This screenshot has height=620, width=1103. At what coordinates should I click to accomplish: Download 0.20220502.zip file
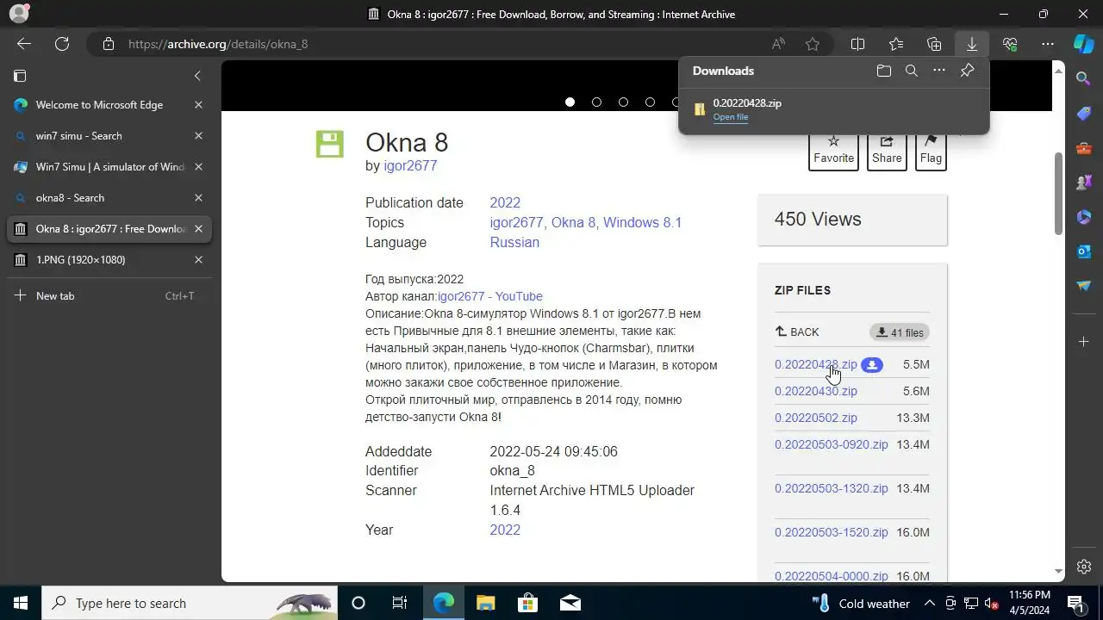pos(815,418)
